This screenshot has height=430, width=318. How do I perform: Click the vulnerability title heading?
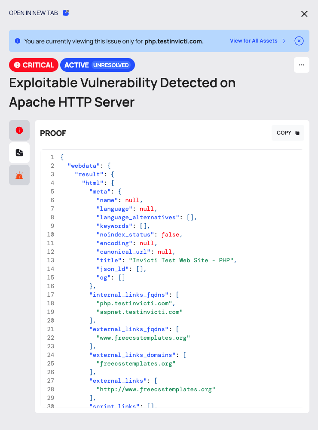click(122, 92)
